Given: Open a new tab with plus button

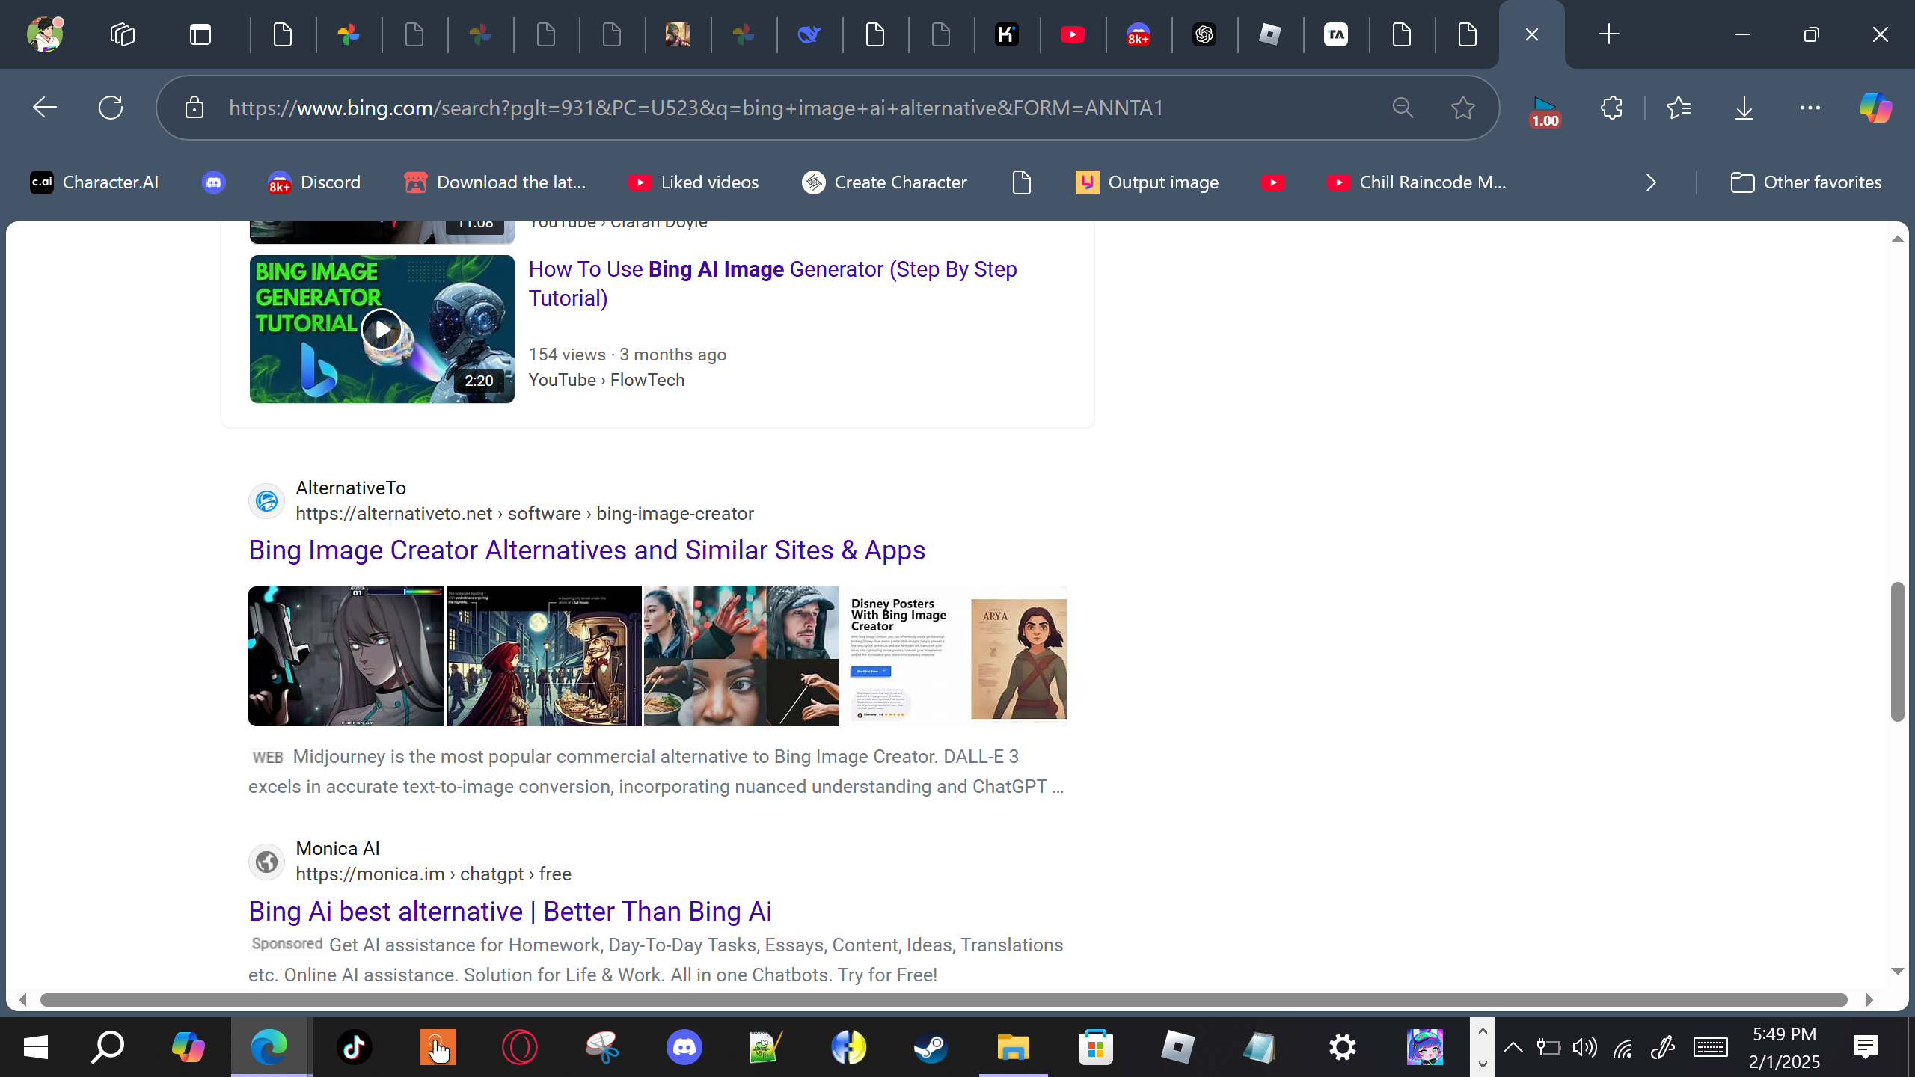Looking at the screenshot, I should 1608,34.
